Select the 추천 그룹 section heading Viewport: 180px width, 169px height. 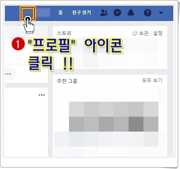coord(67,81)
